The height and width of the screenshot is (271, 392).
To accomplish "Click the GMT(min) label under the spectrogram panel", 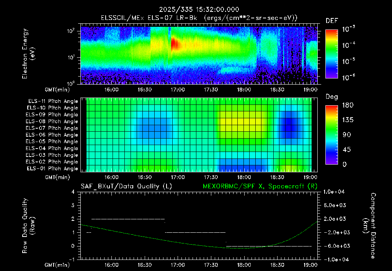I will point(57,90).
